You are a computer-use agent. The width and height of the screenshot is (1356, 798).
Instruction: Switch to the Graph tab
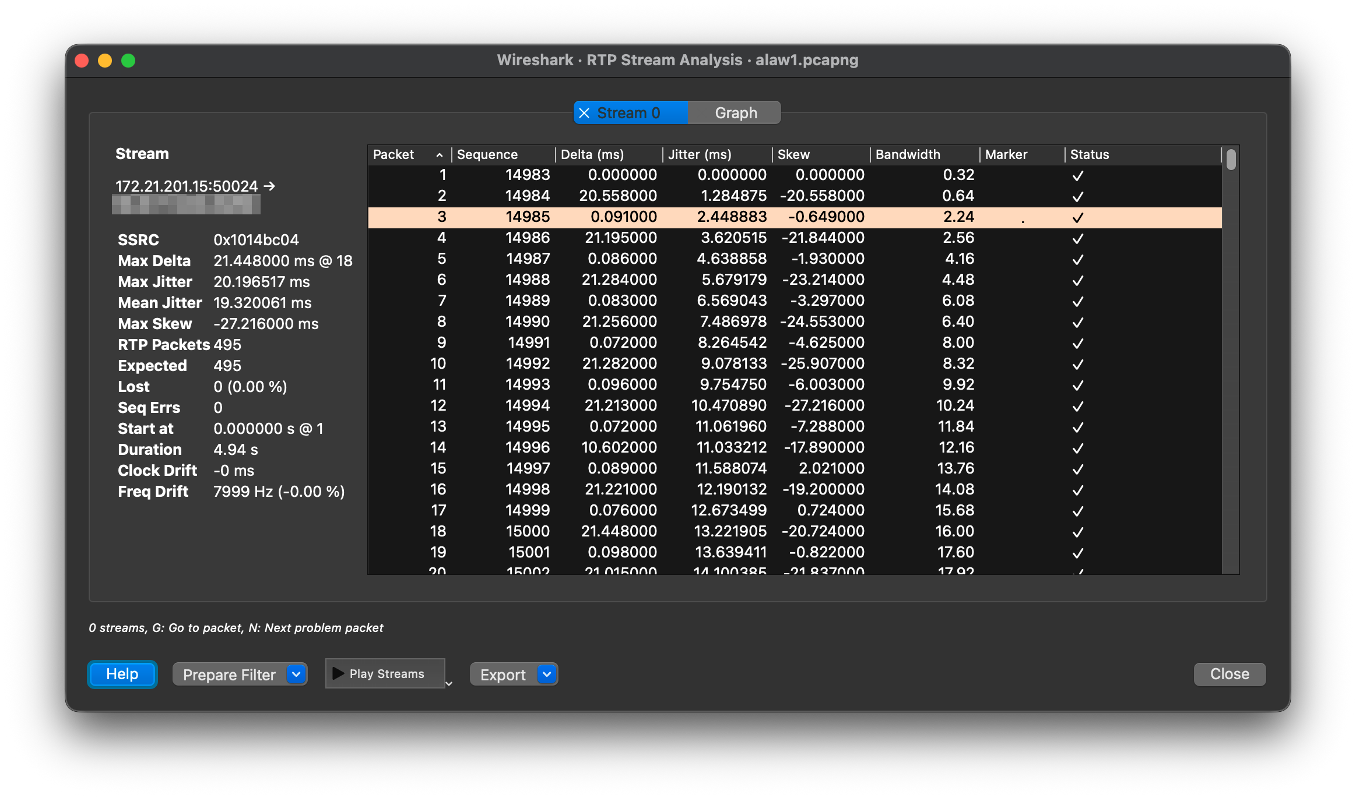point(736,113)
